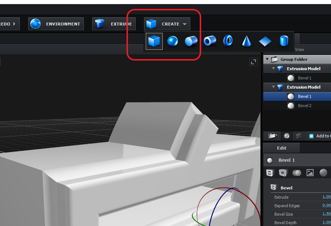Collapse the second Extrusion Model

274,87
